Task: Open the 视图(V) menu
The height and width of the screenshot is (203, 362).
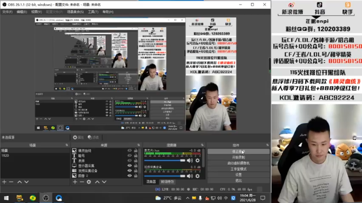Action: pyautogui.click(x=36, y=12)
